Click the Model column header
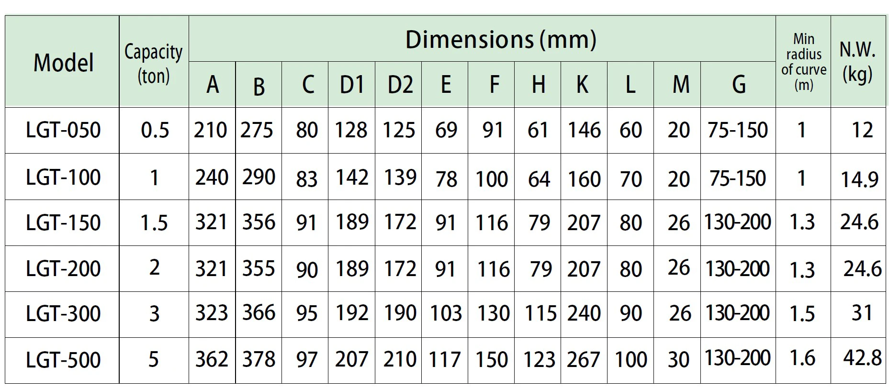The height and width of the screenshot is (389, 889). pos(63,63)
